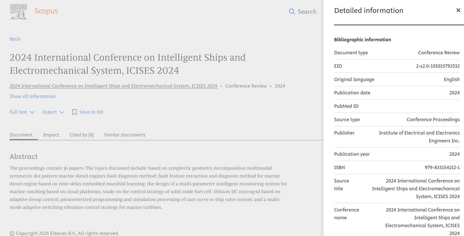Open the ICISES 2024 source title link
This screenshot has width=464, height=236.
(113, 86)
